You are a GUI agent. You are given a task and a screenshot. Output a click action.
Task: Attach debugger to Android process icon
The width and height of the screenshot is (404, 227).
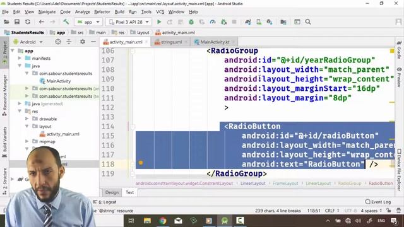pos(223,22)
